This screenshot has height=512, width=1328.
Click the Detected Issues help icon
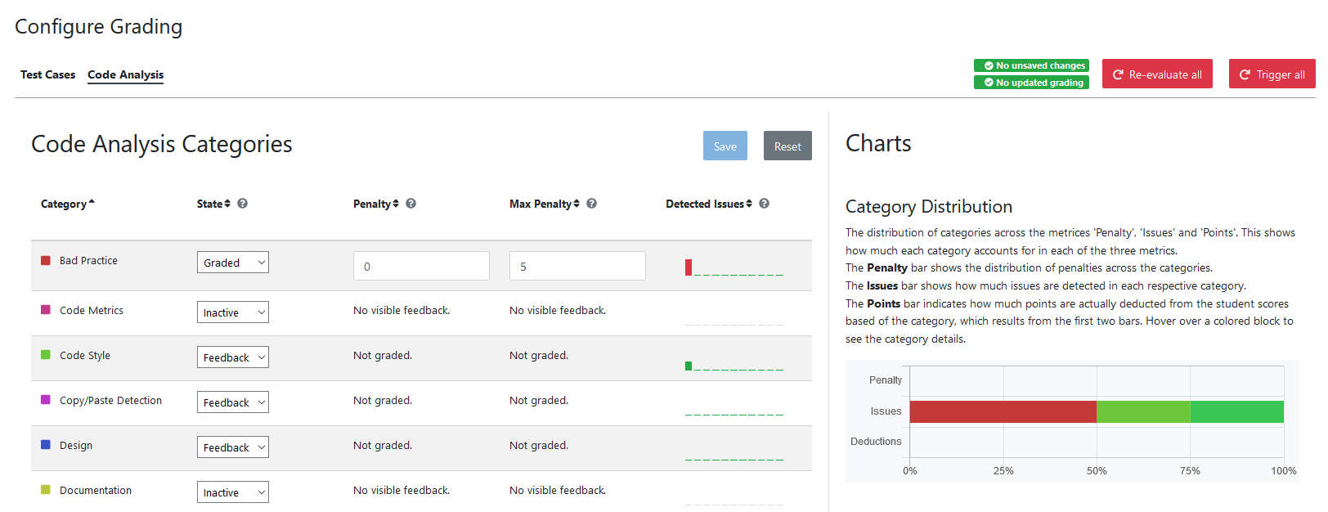[765, 204]
